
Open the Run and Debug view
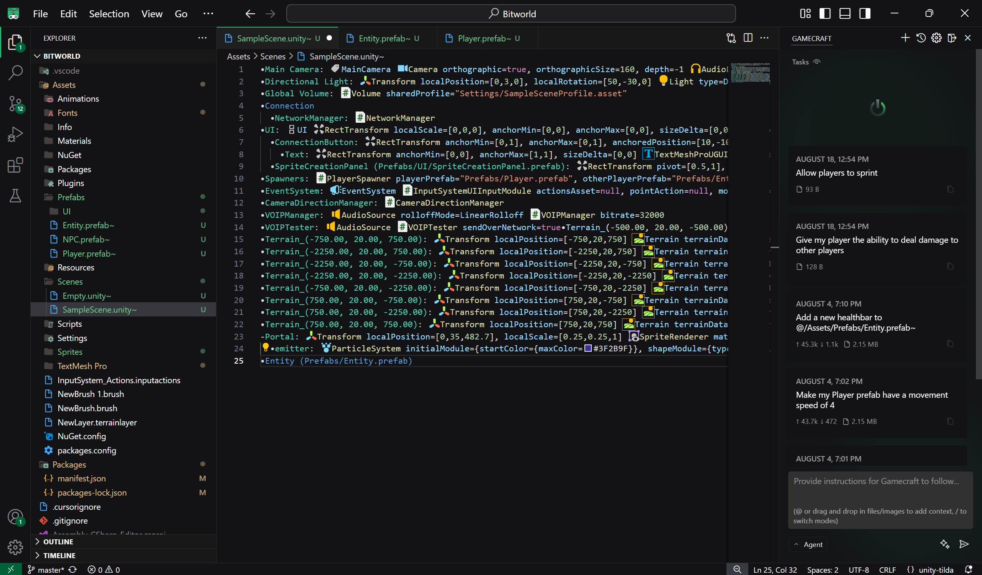tap(16, 134)
